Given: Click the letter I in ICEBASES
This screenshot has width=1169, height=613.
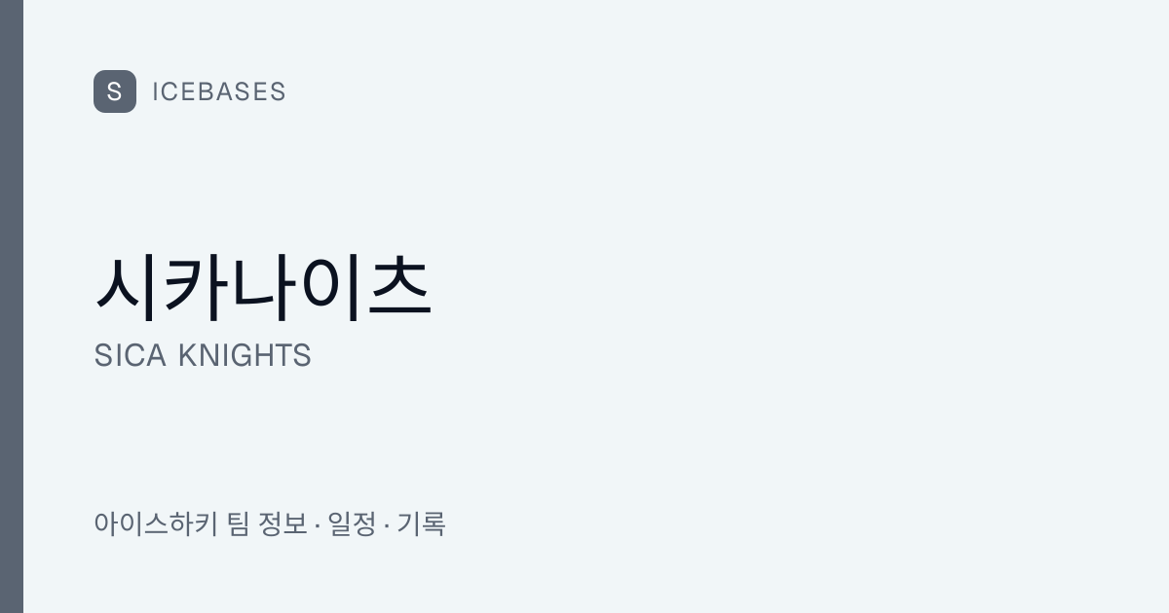Looking at the screenshot, I should 156,91.
